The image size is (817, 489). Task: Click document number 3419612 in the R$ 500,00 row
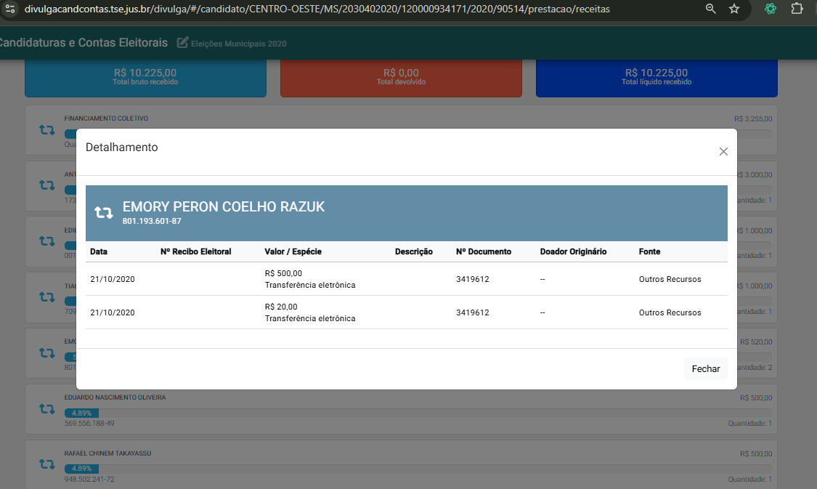473,279
